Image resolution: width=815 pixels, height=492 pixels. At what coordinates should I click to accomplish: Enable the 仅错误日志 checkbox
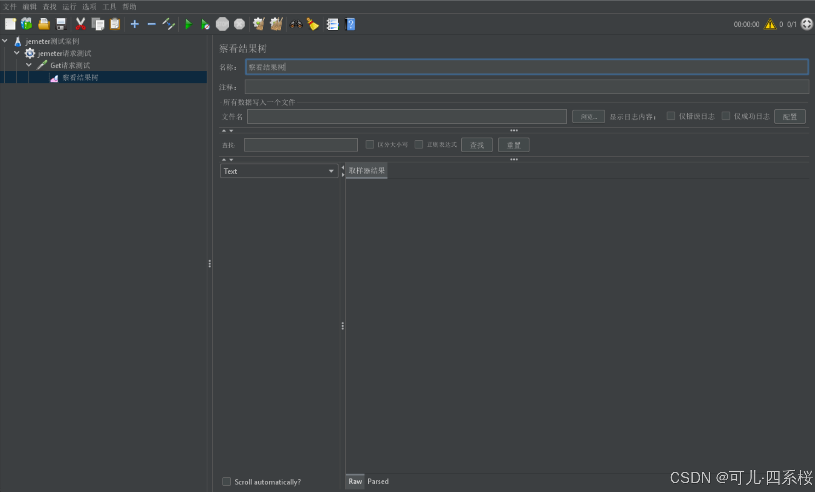[671, 116]
